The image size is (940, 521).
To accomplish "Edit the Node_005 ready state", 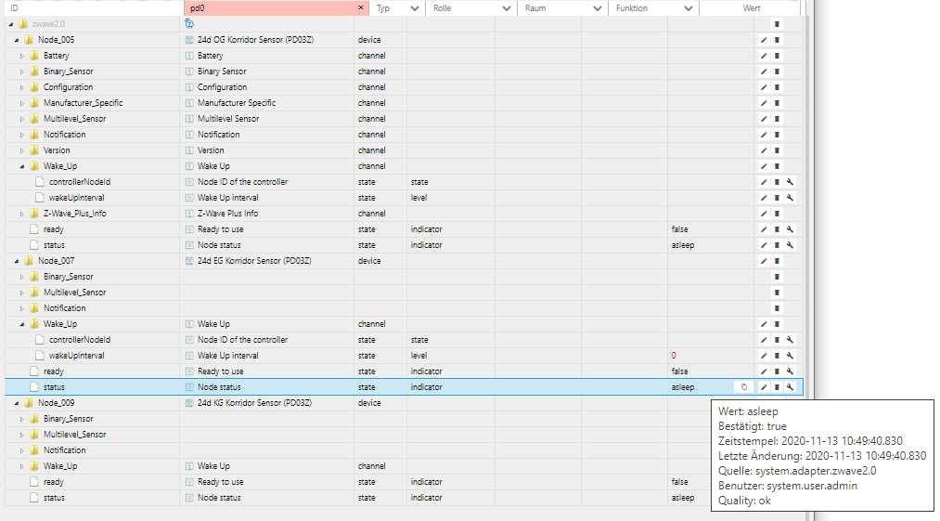I will tap(764, 229).
